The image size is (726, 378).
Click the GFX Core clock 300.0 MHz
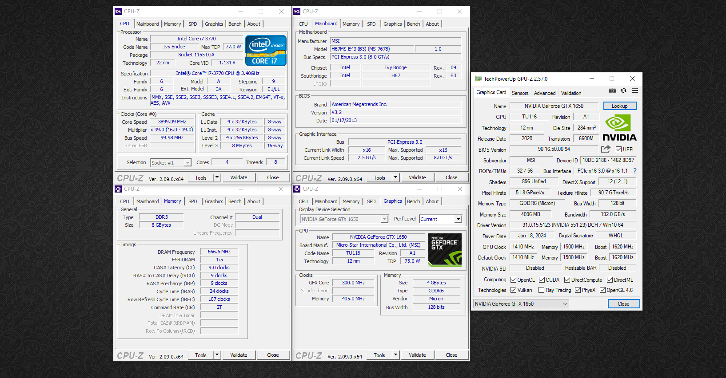click(x=353, y=283)
